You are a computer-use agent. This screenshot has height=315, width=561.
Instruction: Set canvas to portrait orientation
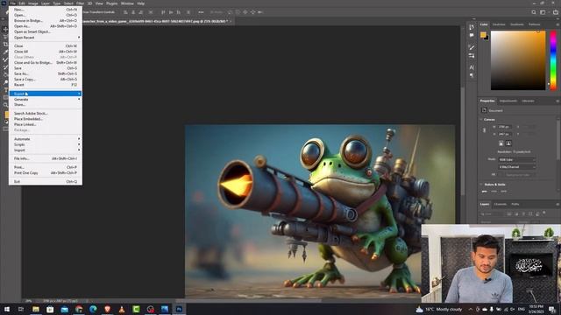click(501, 143)
